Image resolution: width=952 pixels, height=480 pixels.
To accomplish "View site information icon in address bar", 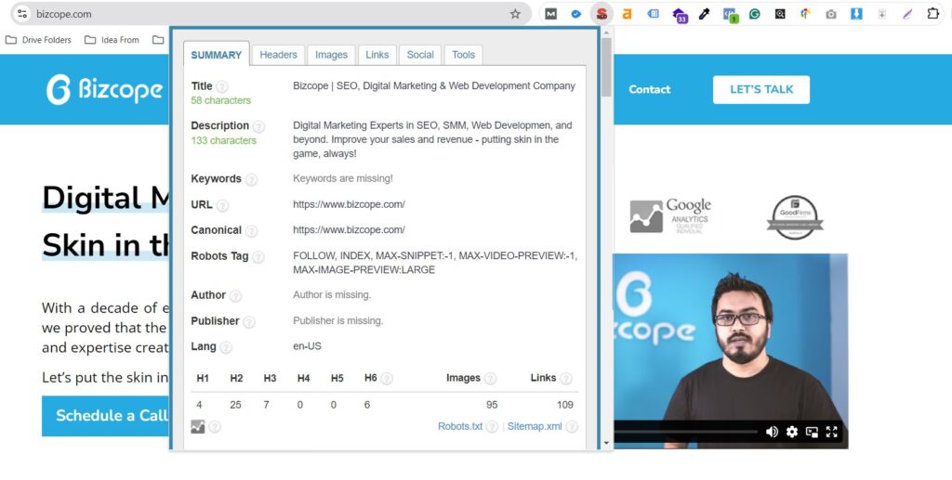I will pyautogui.click(x=22, y=14).
